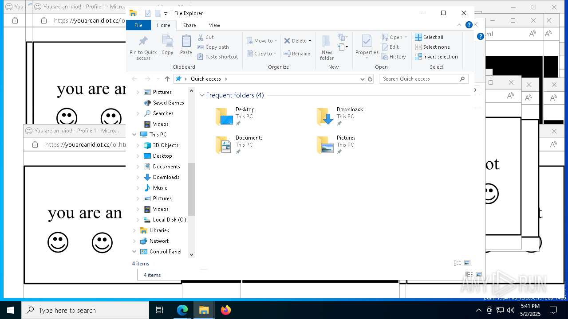The height and width of the screenshot is (319, 568).
Task: Expand the Documents tree node arrow
Action: [138, 167]
